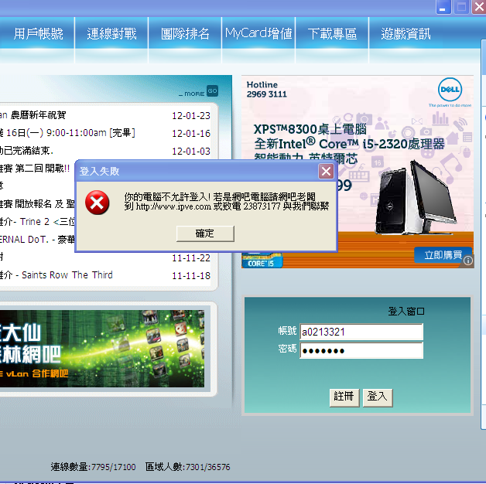This screenshot has width=486, height=484.
Task: Click the 註冊 register button
Action: point(344,397)
